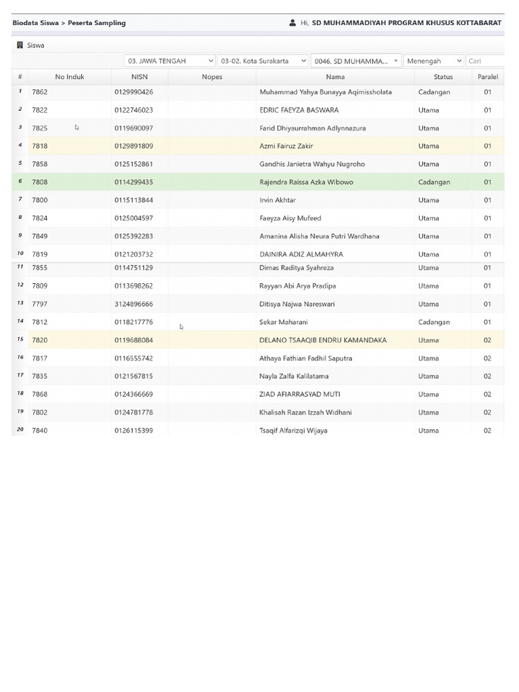Click the user profile icon beside Hi

(292, 22)
